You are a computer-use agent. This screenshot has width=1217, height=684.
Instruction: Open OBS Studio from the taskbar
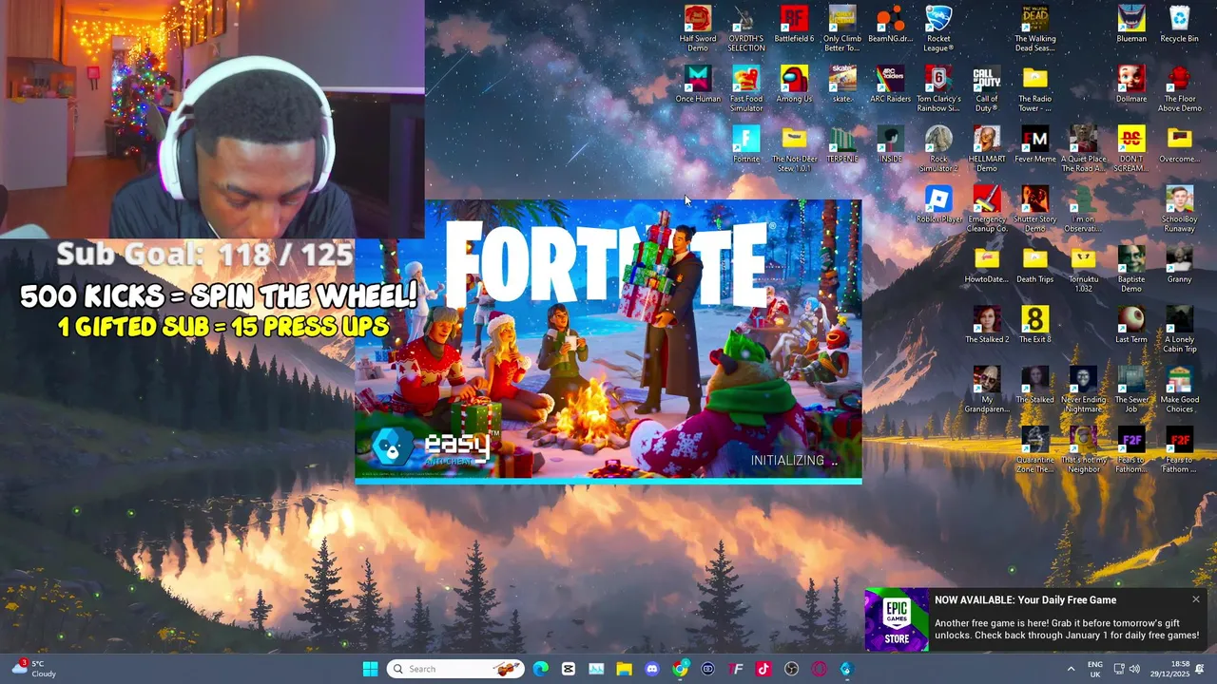[791, 669]
